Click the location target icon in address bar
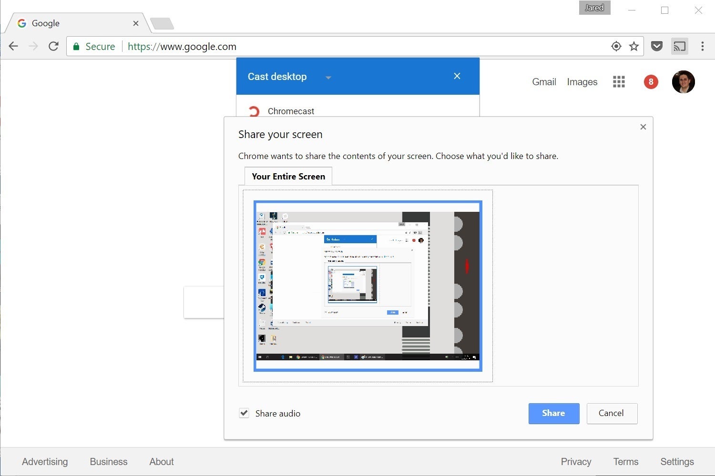715x476 pixels. 616,46
